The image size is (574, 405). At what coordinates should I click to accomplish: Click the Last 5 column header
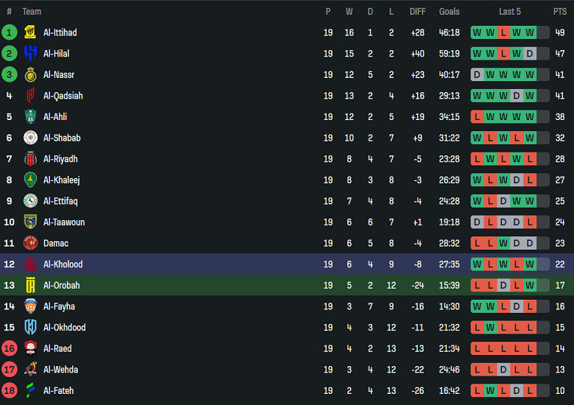pyautogui.click(x=510, y=12)
